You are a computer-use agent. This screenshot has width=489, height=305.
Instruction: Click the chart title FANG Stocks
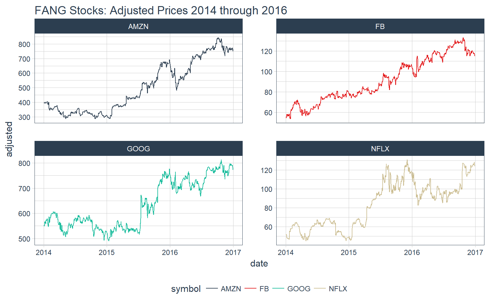pos(161,10)
